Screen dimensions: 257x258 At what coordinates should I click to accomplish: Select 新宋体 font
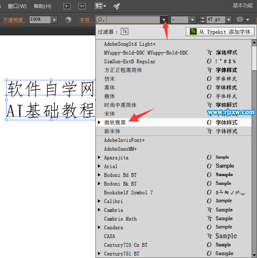pyautogui.click(x=174, y=131)
